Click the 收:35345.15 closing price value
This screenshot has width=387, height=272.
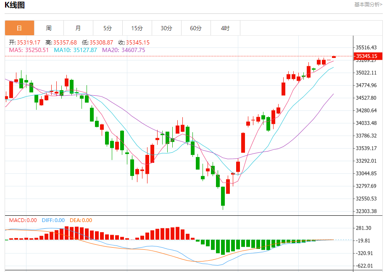(x=134, y=42)
